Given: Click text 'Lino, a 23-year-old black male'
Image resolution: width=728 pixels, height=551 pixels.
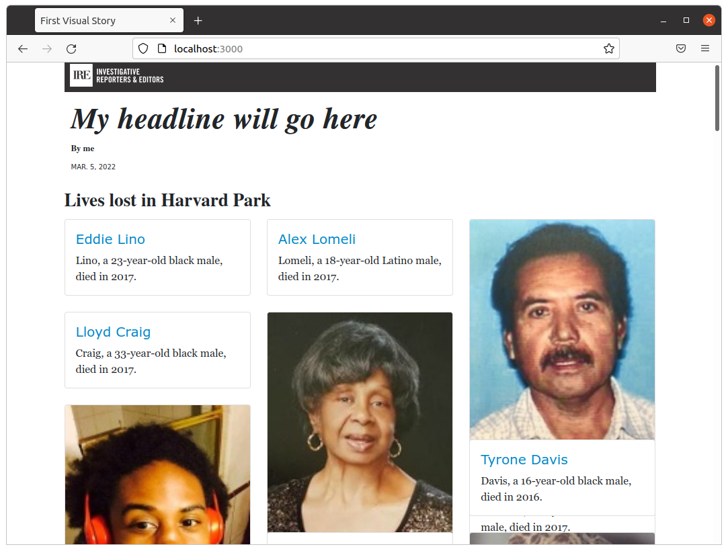Looking at the screenshot, I should point(149,261).
